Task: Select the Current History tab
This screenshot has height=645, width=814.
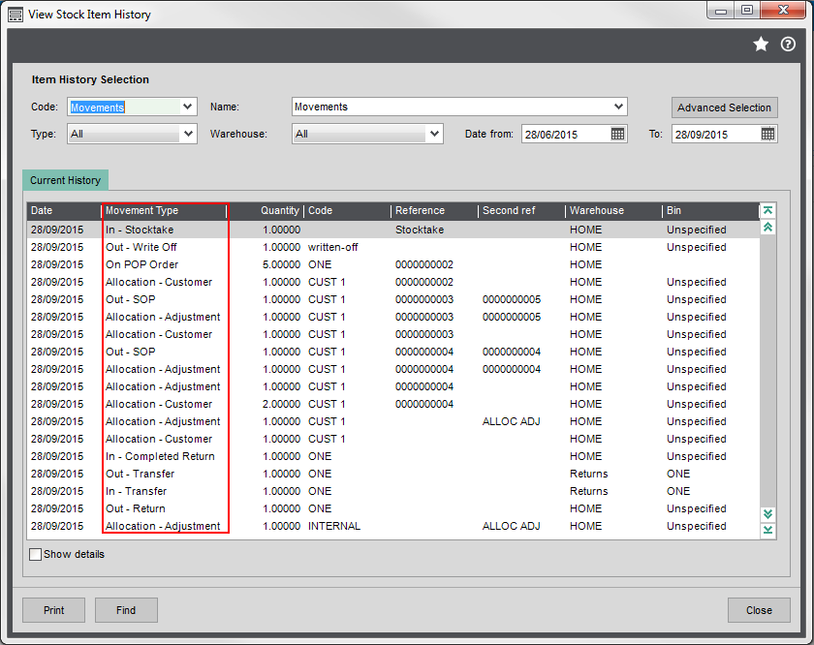Action: (x=66, y=180)
